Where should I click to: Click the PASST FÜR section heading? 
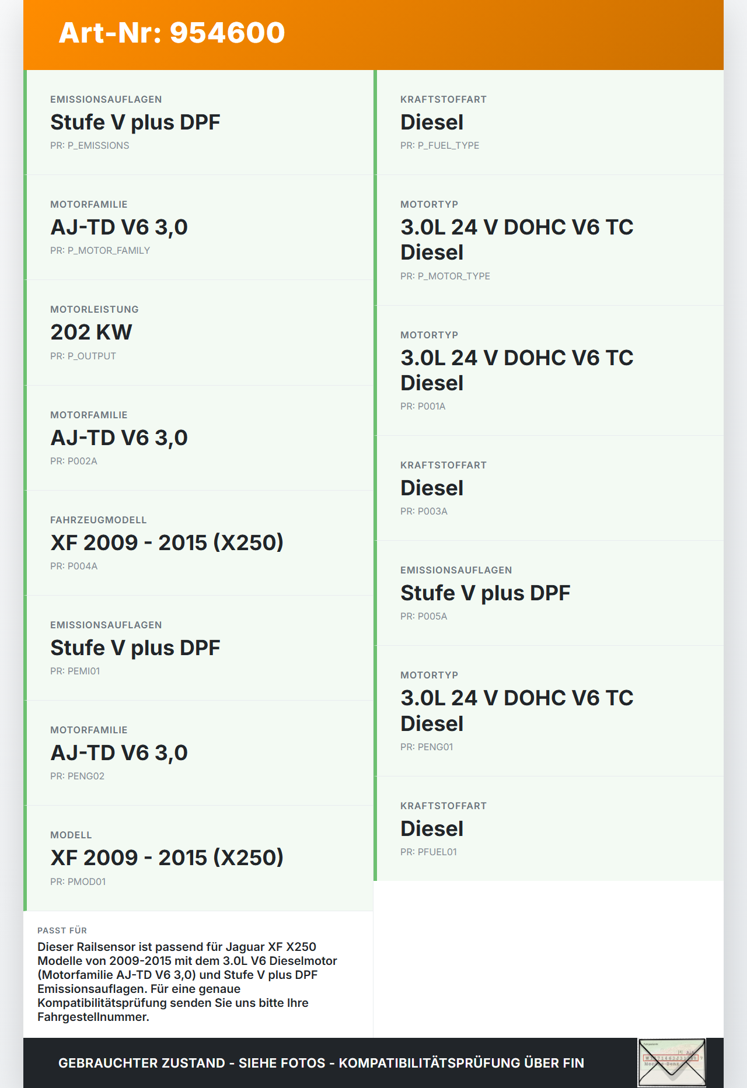click(62, 930)
